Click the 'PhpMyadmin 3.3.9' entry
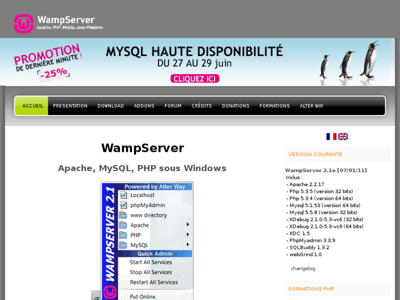 coord(313,241)
